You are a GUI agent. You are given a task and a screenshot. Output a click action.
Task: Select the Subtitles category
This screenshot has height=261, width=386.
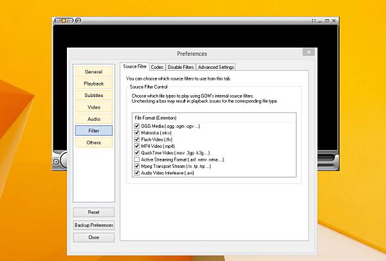[93, 95]
